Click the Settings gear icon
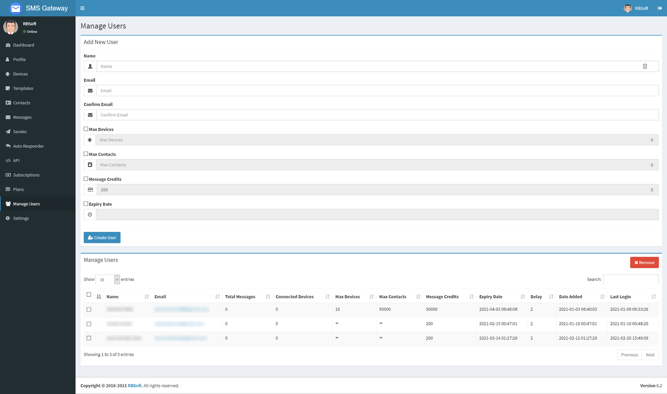 [x=8, y=218]
